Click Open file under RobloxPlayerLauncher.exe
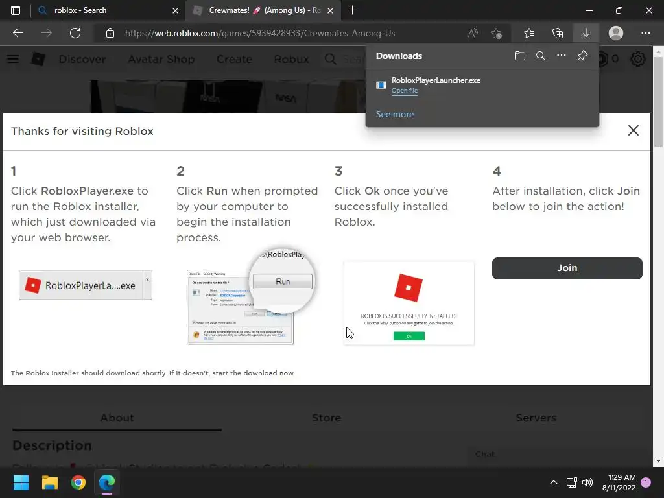The height and width of the screenshot is (498, 664). (x=405, y=91)
